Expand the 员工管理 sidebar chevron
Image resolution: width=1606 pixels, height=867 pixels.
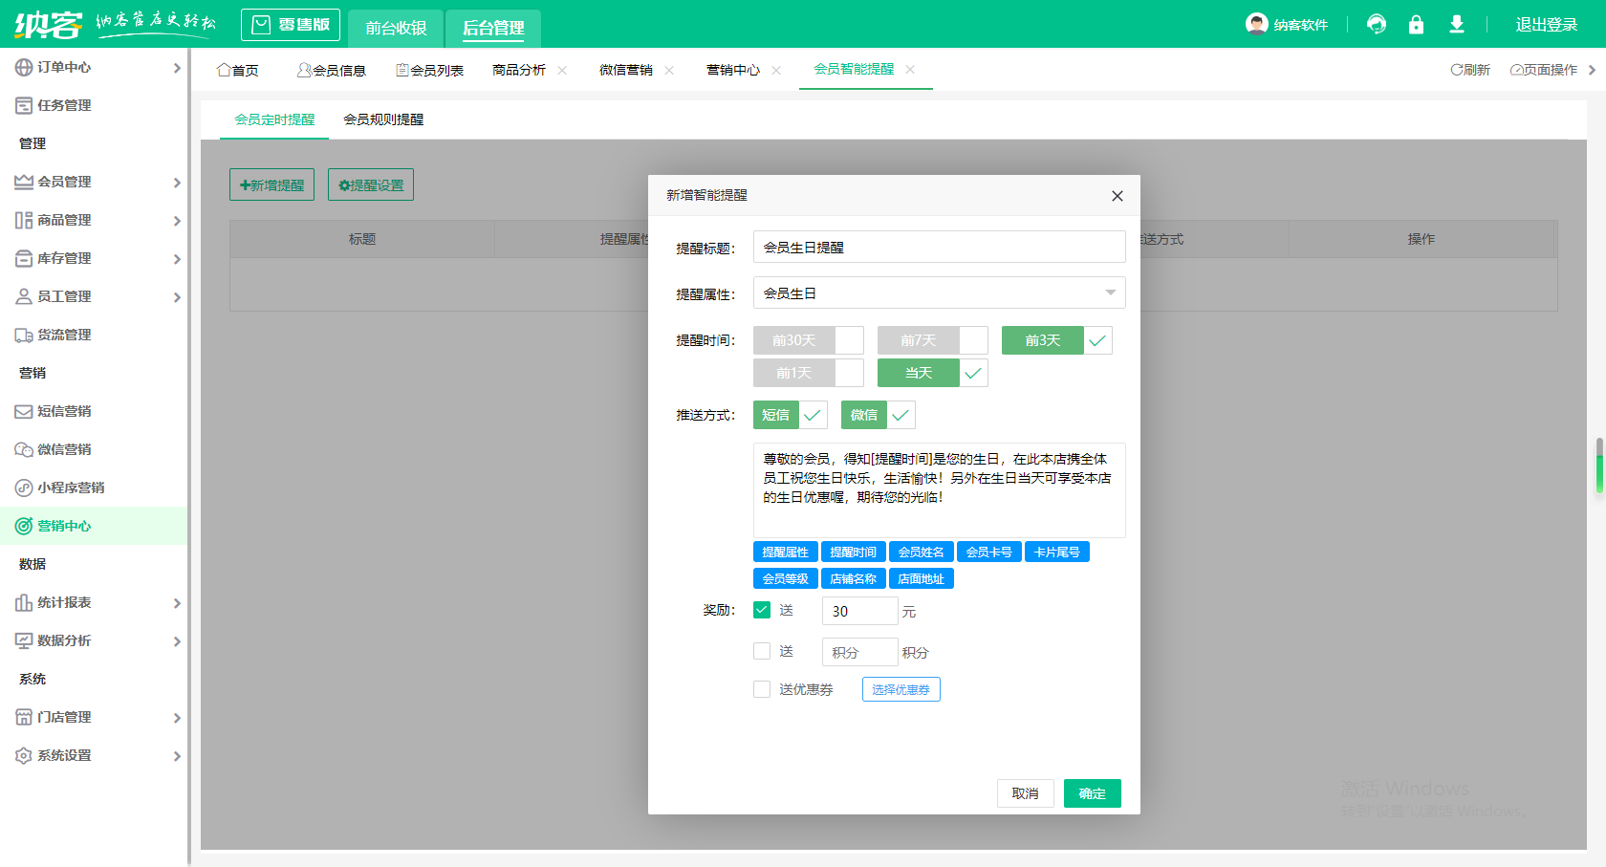[177, 297]
